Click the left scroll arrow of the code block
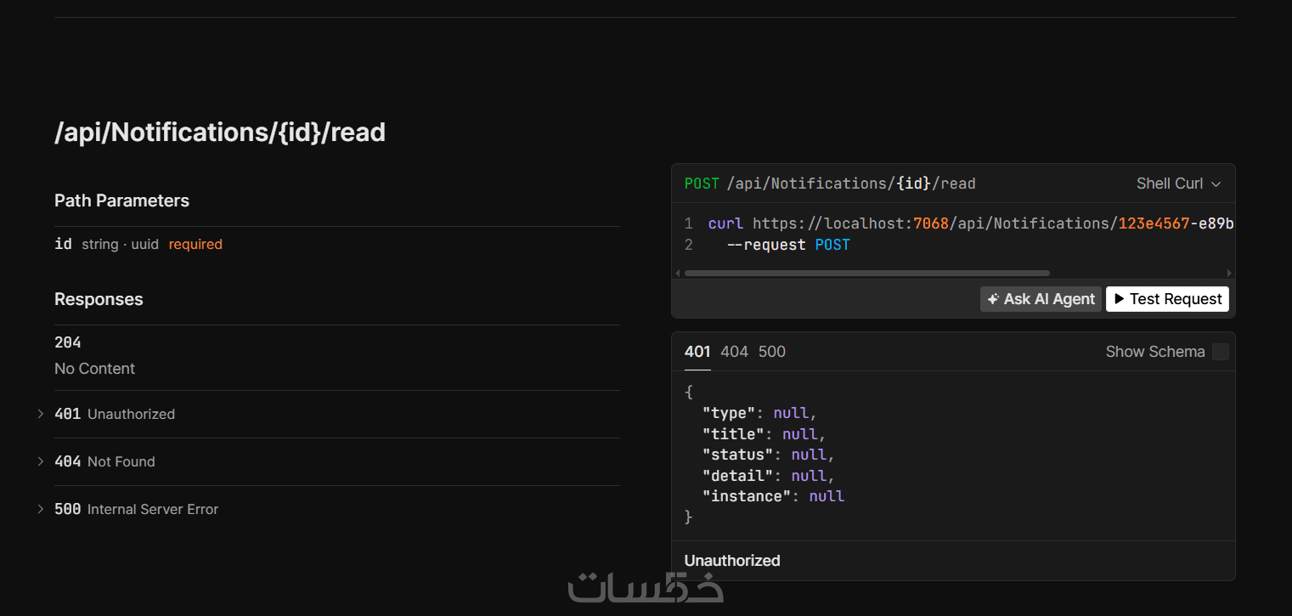The image size is (1292, 616). pos(677,273)
